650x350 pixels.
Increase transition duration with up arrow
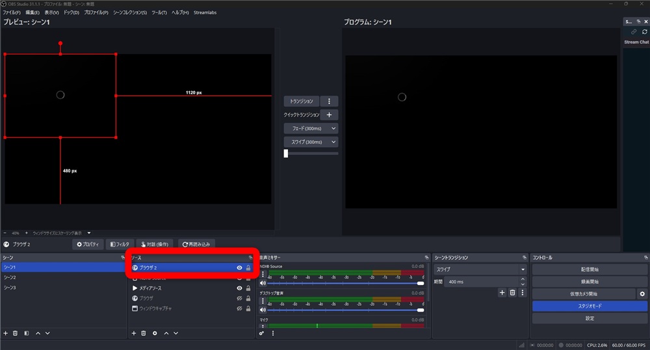(523, 280)
